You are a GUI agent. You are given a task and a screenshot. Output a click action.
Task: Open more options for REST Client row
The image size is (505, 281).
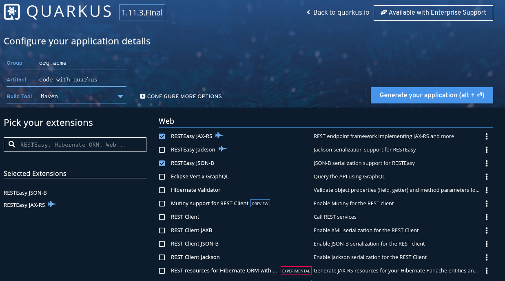pos(487,217)
